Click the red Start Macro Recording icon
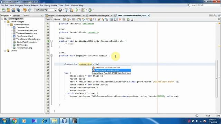 click(x=120, y=19)
